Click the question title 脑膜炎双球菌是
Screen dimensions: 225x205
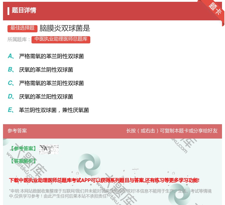coord(65,28)
